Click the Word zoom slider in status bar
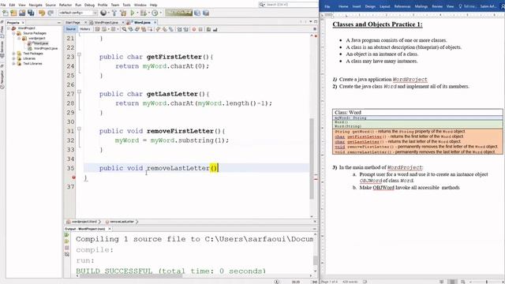The height and width of the screenshot is (284, 505). (x=486, y=282)
